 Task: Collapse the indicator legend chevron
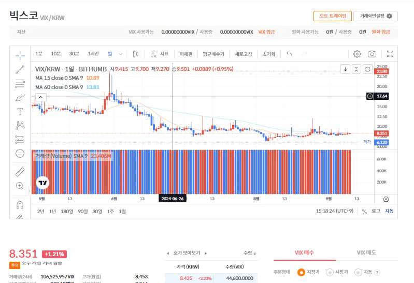click(40, 97)
